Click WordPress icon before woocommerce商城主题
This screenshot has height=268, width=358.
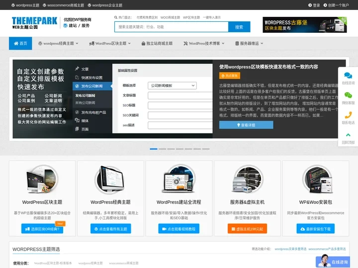click(x=45, y=5)
